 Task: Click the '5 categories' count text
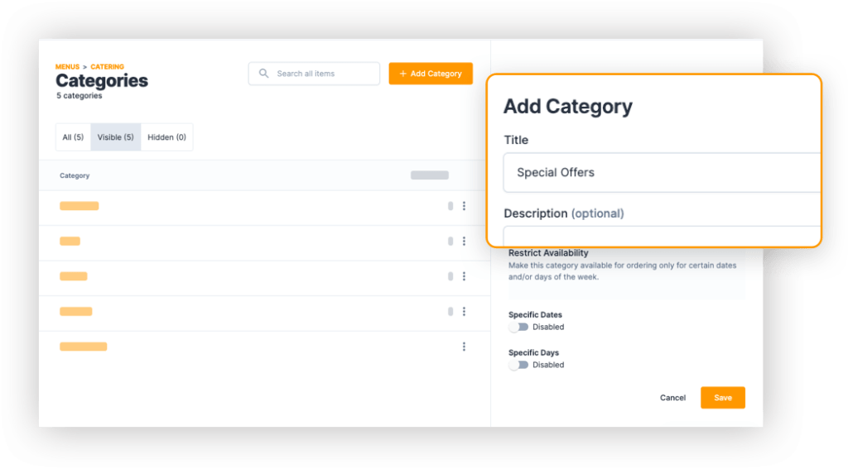tap(79, 96)
